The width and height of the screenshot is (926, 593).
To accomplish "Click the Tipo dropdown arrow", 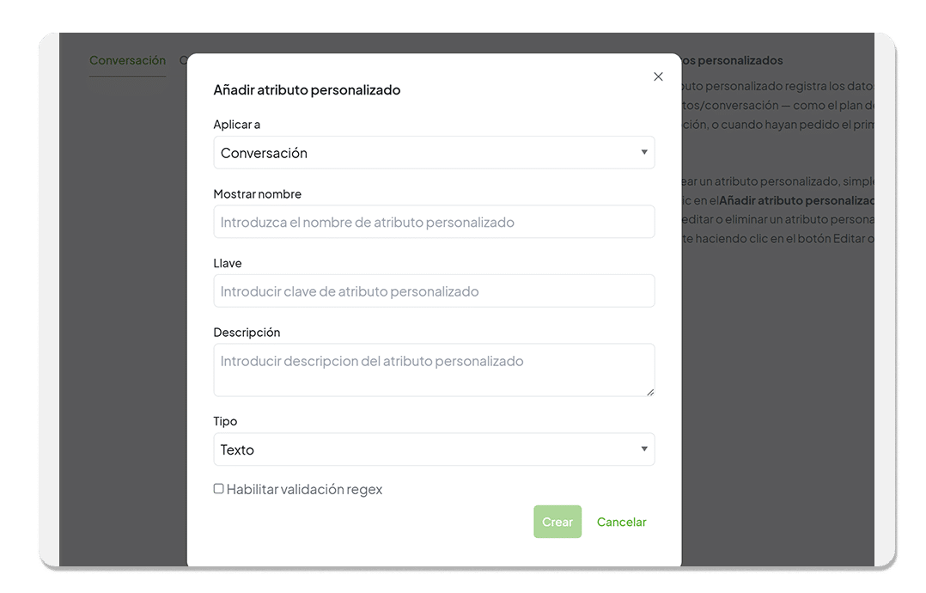I will coord(644,449).
